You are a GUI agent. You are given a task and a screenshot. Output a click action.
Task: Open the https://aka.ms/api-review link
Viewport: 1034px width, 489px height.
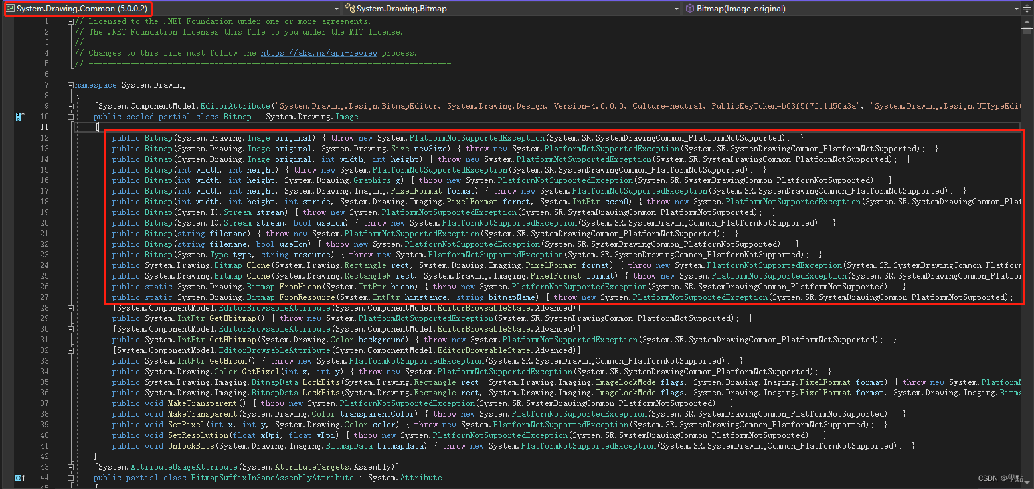(319, 53)
